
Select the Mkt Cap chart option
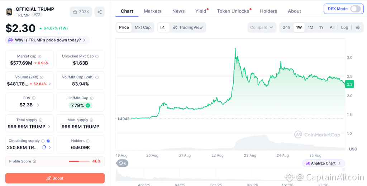143,27
